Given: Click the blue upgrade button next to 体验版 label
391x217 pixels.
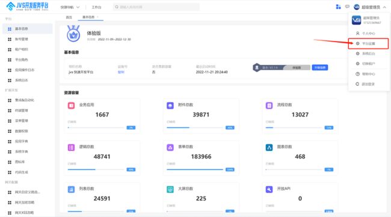Looking at the screenshot, I should click(319, 67).
